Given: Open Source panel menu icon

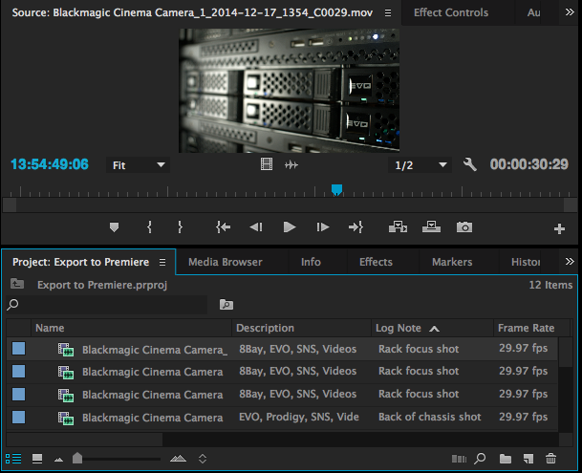Looking at the screenshot, I should (388, 13).
